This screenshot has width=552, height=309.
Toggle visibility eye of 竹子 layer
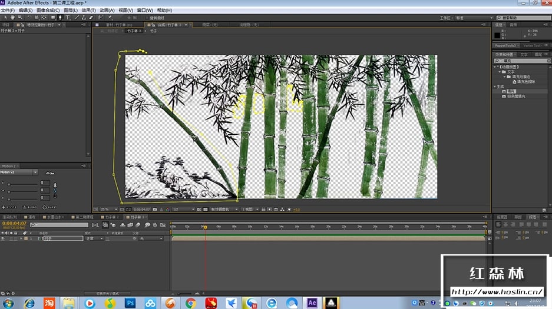(x=3, y=238)
